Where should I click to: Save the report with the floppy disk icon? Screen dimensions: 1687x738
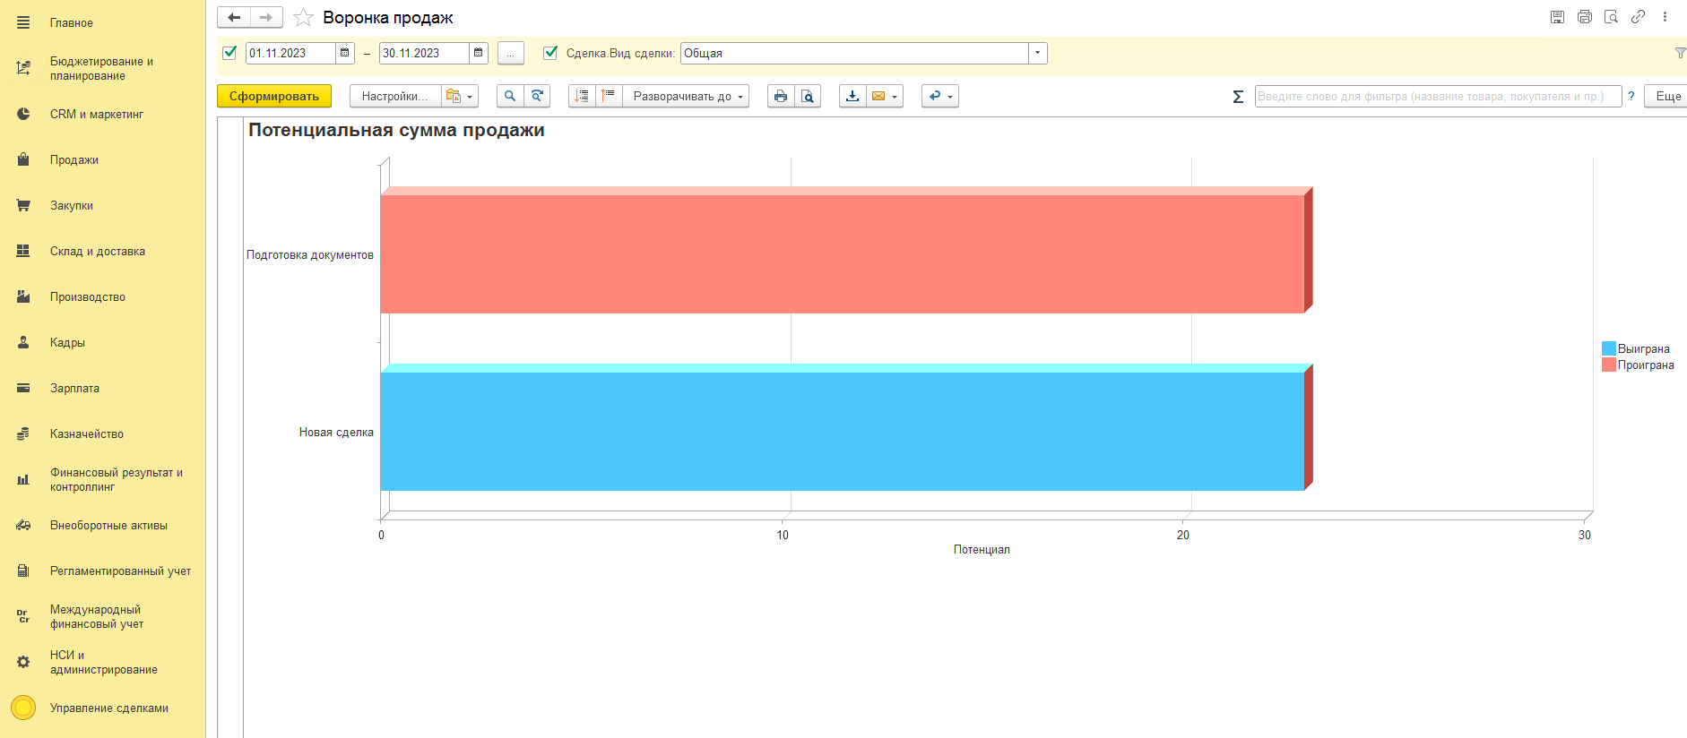pos(1558,17)
